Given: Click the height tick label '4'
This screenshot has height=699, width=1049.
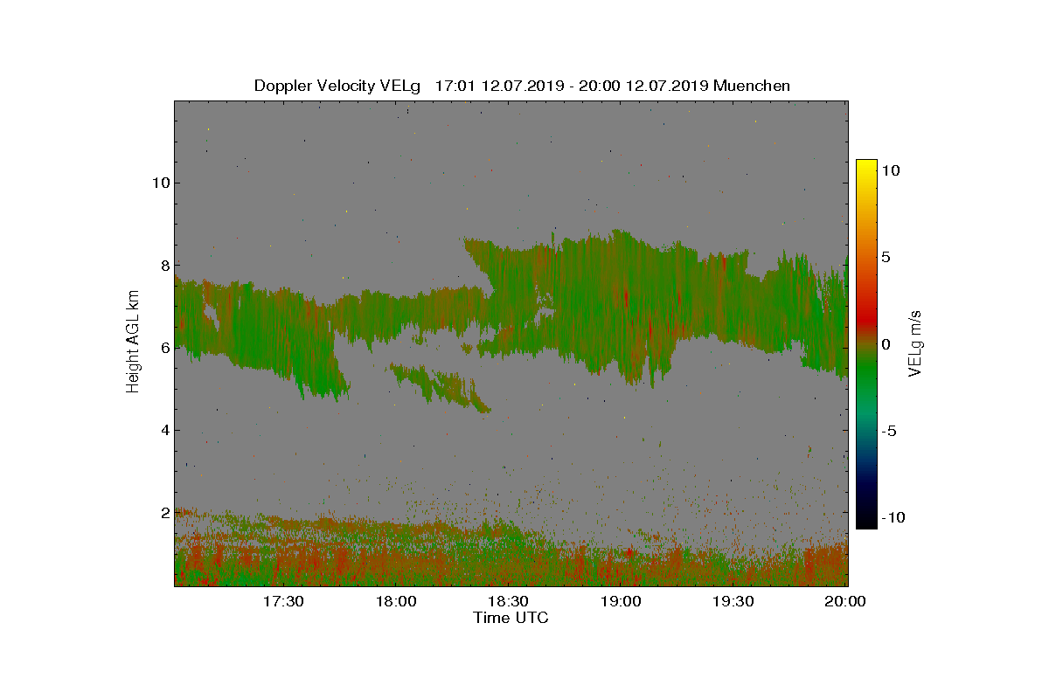Looking at the screenshot, I should point(164,430).
